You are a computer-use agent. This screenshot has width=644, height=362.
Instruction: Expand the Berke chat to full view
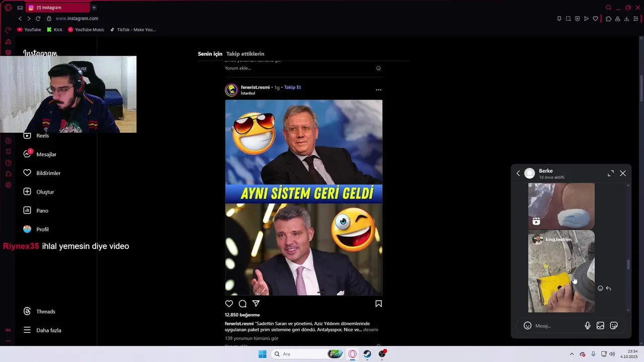click(x=611, y=173)
